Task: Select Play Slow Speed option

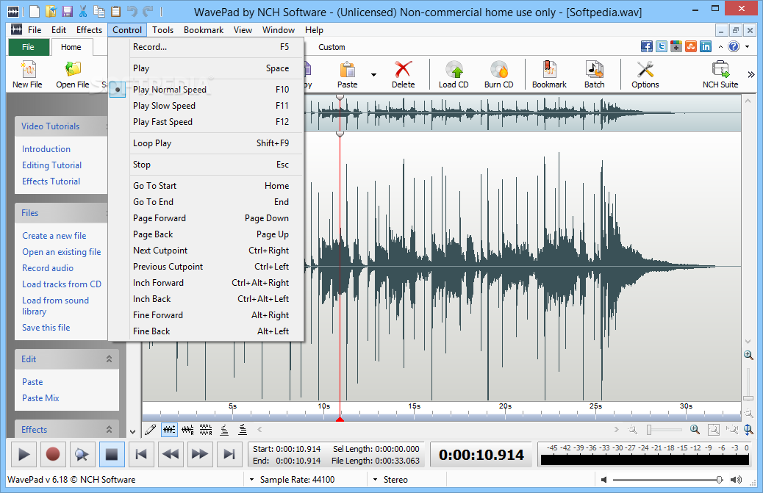Action: click(207, 106)
